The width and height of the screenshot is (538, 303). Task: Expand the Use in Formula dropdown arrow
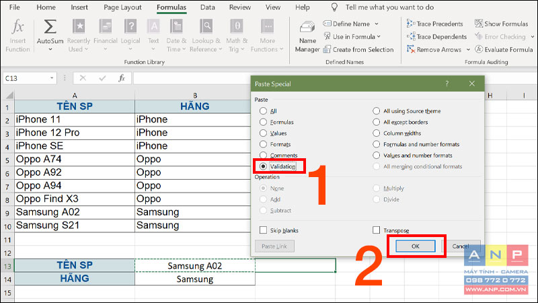[x=379, y=36]
